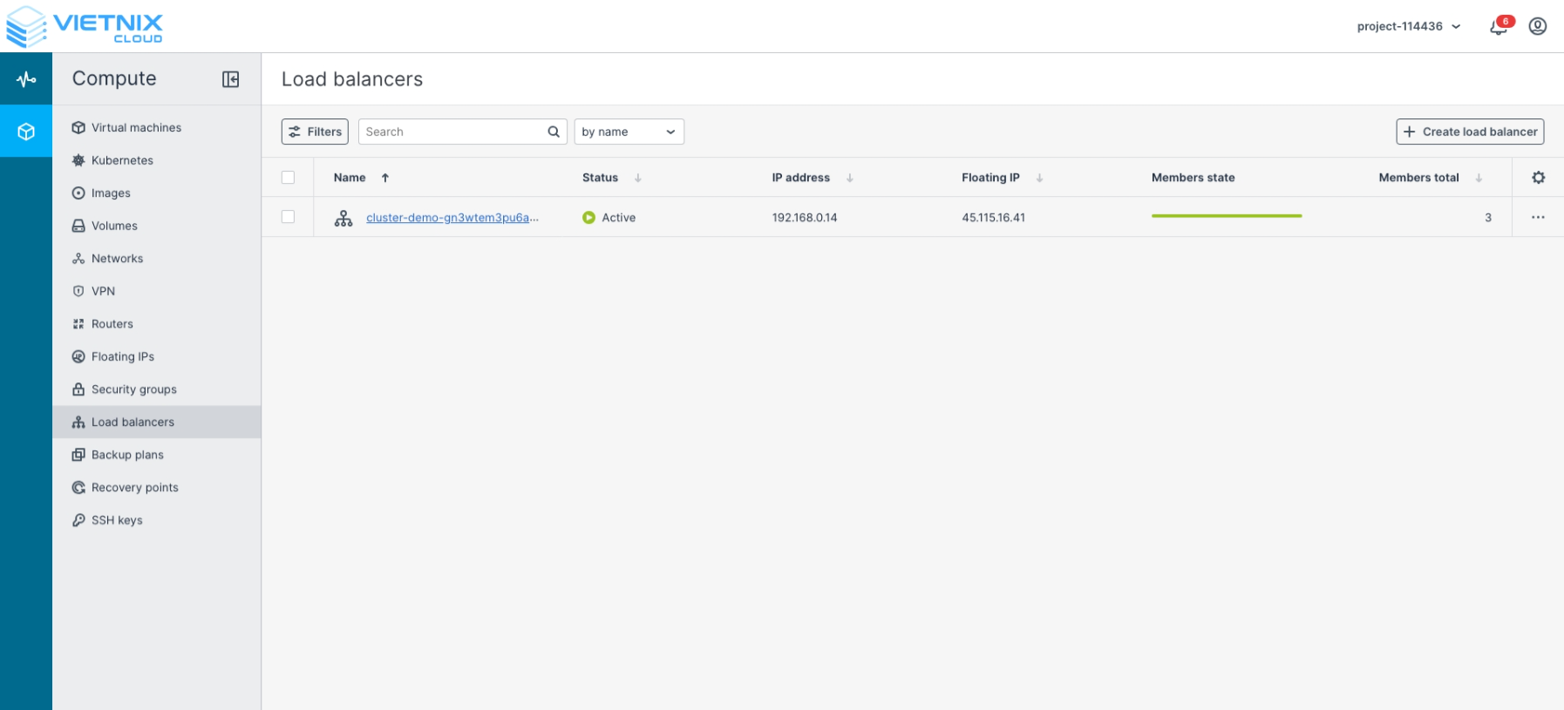Open Floating IPs section
The width and height of the screenshot is (1564, 710).
tap(157, 356)
